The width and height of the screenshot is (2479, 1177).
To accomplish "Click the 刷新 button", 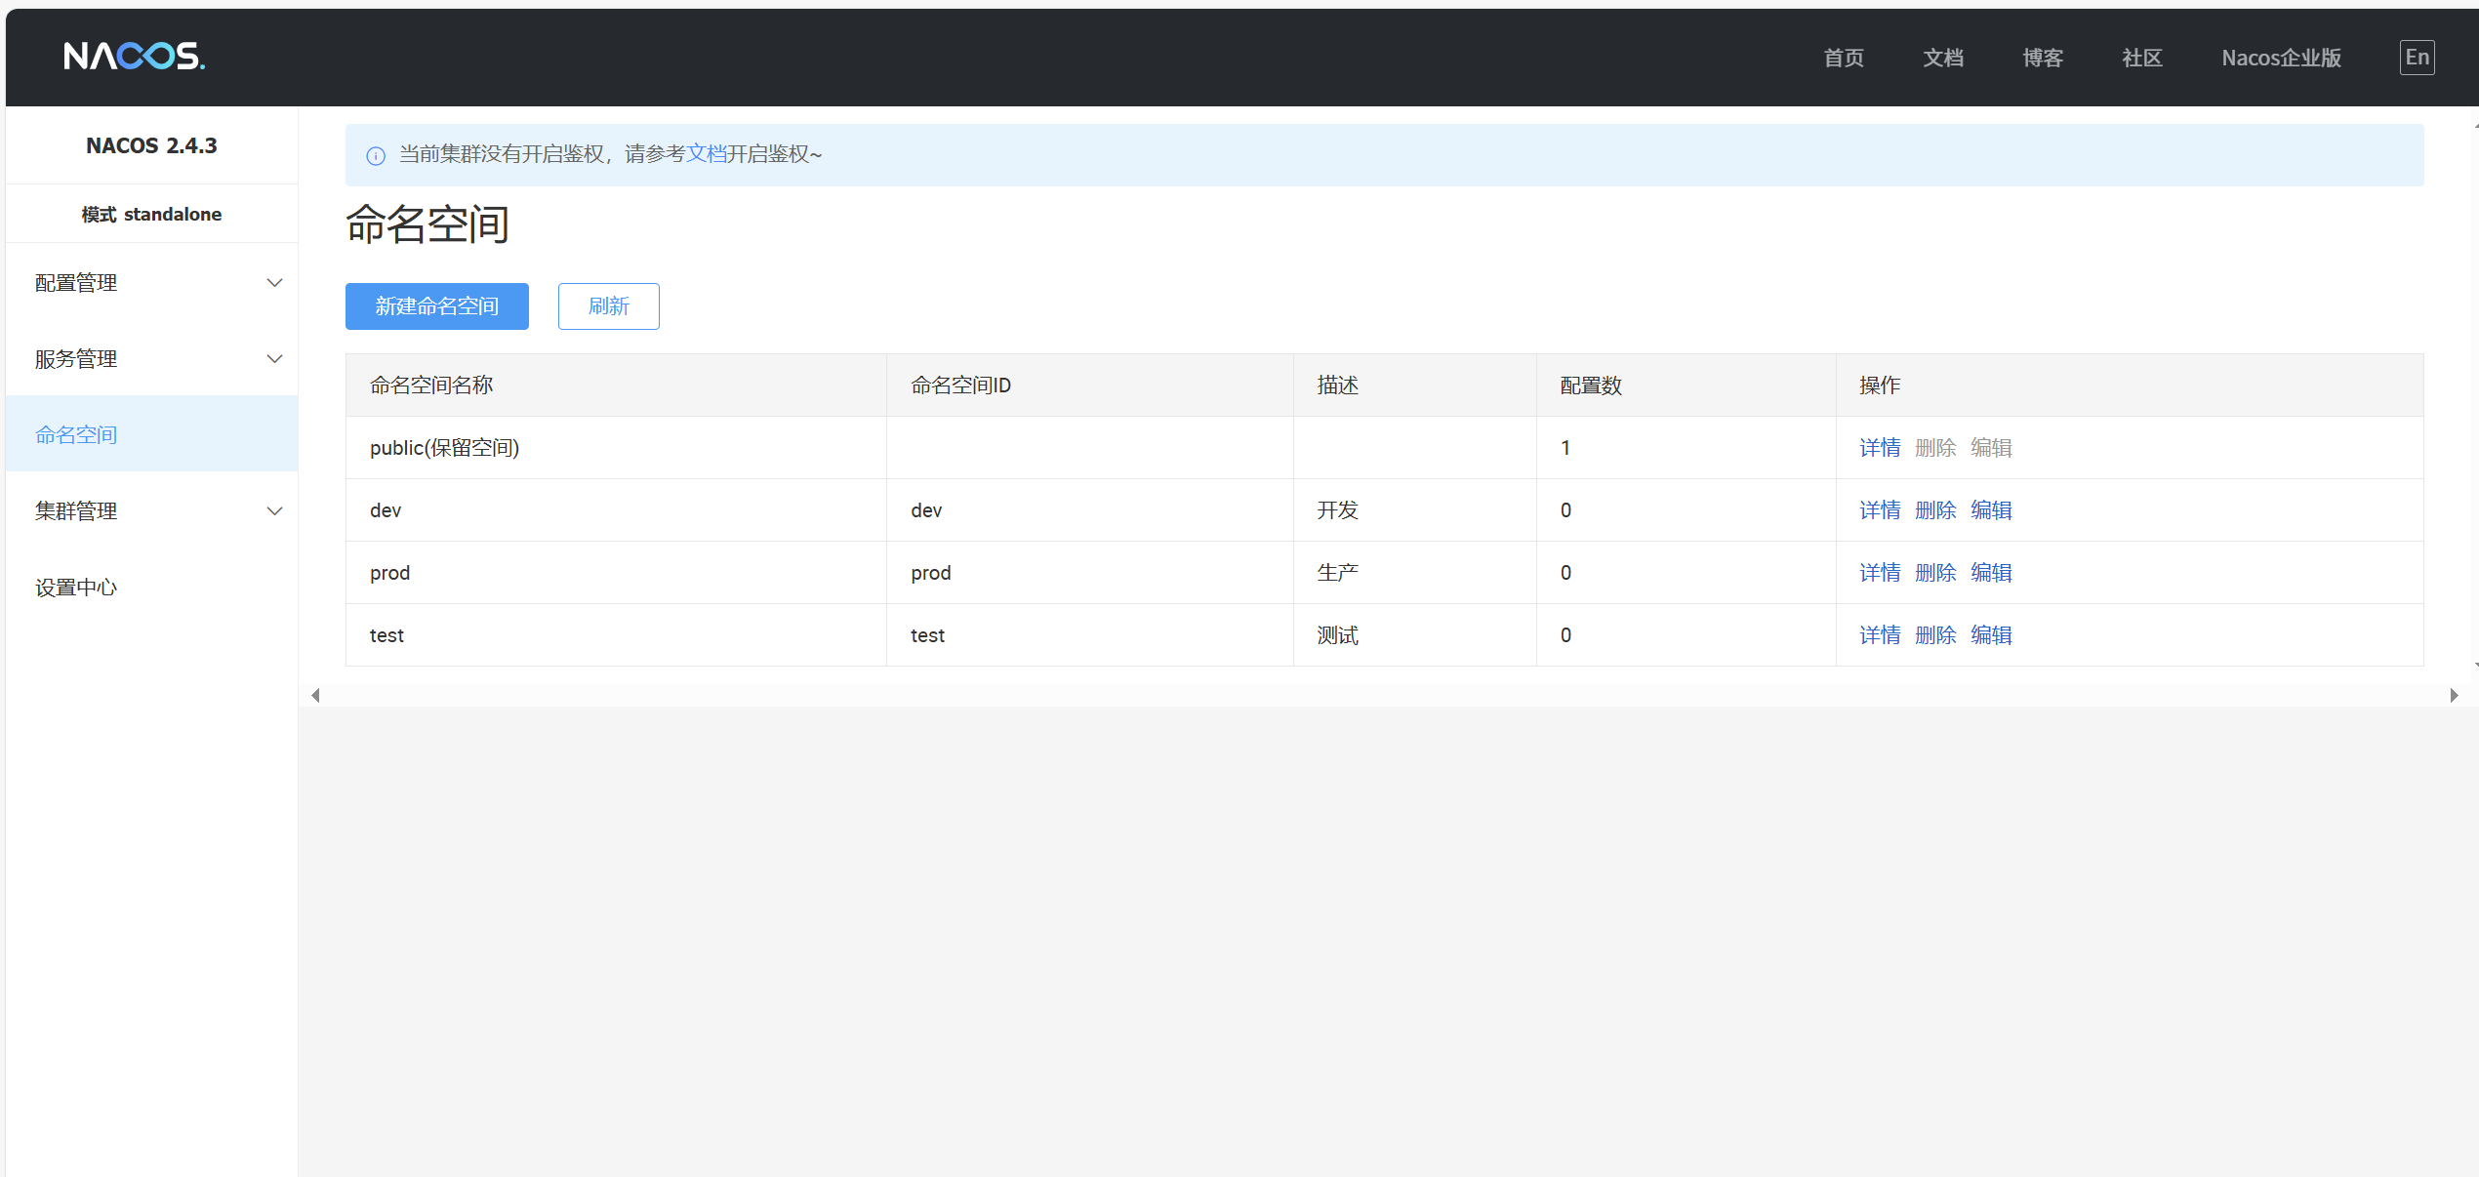I will tap(609, 306).
